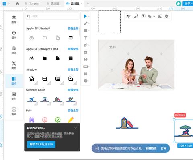Pick the Poly purple binoculars icon
Viewport: 193px width, 160px height.
click(x=32, y=120)
